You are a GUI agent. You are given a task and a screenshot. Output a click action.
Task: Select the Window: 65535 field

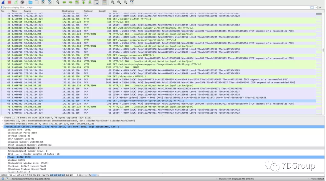16,160
